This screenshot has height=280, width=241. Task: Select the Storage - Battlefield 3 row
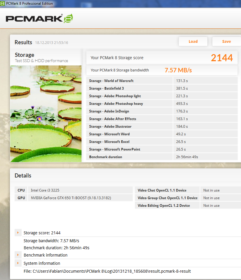(162, 88)
